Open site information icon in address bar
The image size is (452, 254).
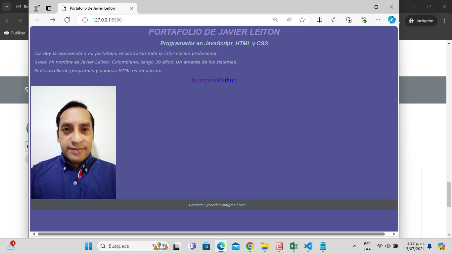[85, 20]
